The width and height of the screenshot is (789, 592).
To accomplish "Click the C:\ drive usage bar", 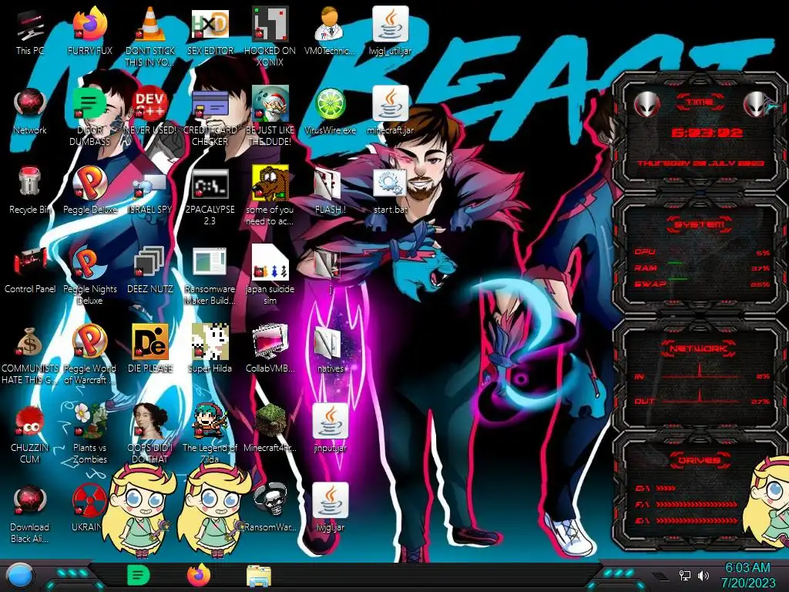I will pos(666,488).
